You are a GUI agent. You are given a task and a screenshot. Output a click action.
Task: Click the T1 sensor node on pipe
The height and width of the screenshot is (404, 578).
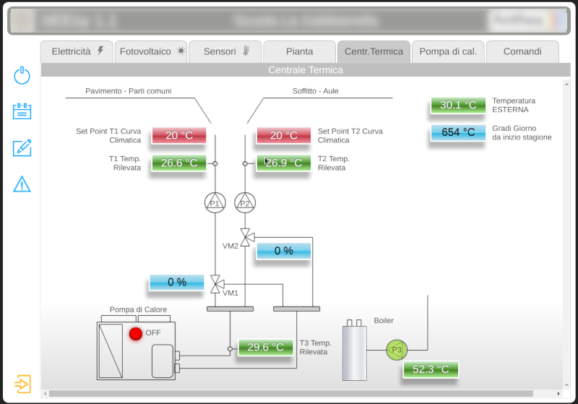[x=215, y=163]
